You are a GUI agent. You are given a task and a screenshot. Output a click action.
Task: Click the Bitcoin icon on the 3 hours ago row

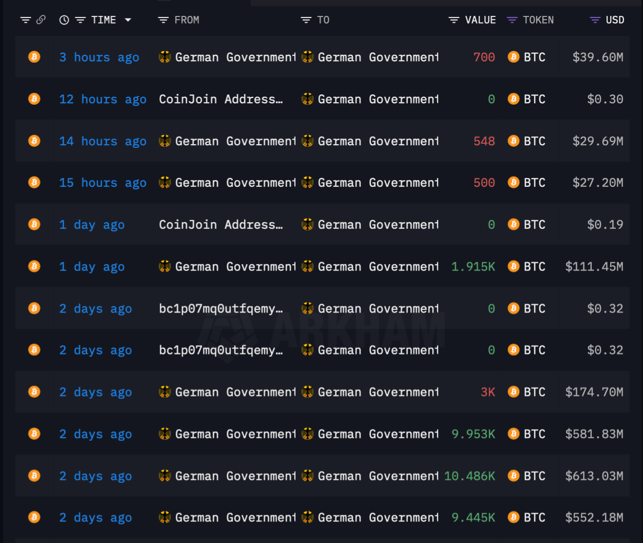34,57
